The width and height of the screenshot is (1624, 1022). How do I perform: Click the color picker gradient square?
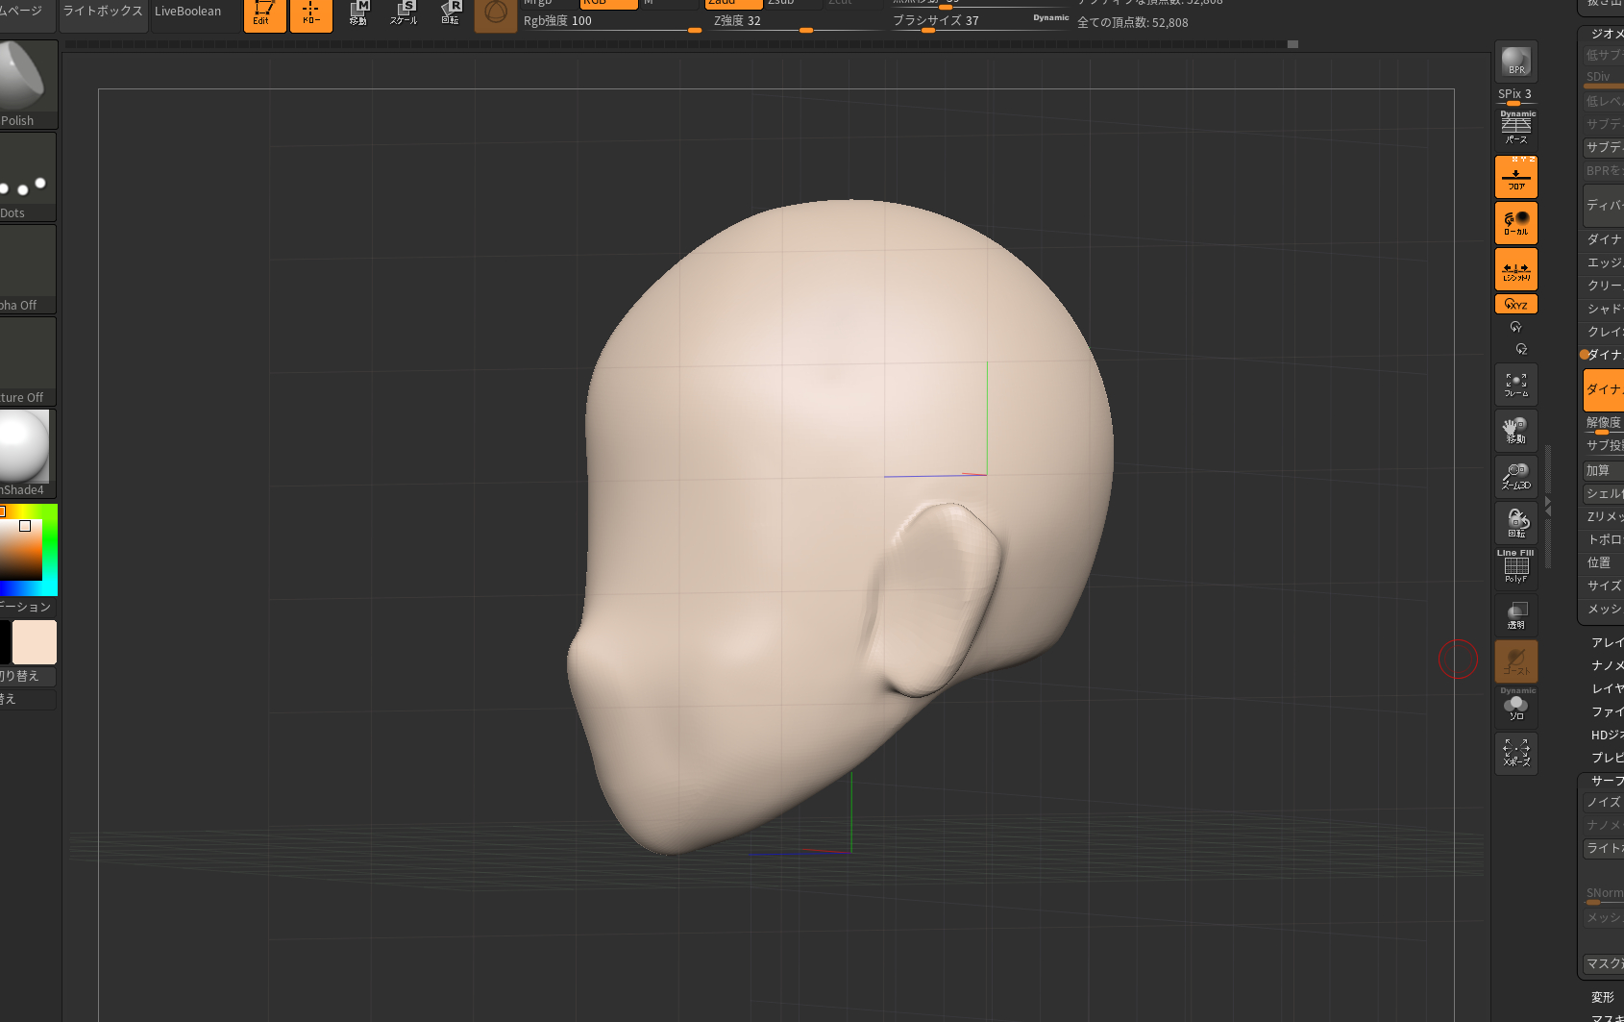(21, 549)
